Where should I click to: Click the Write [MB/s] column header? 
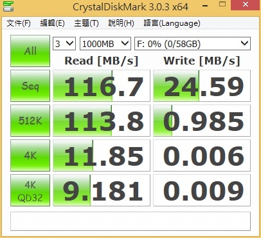(202, 61)
